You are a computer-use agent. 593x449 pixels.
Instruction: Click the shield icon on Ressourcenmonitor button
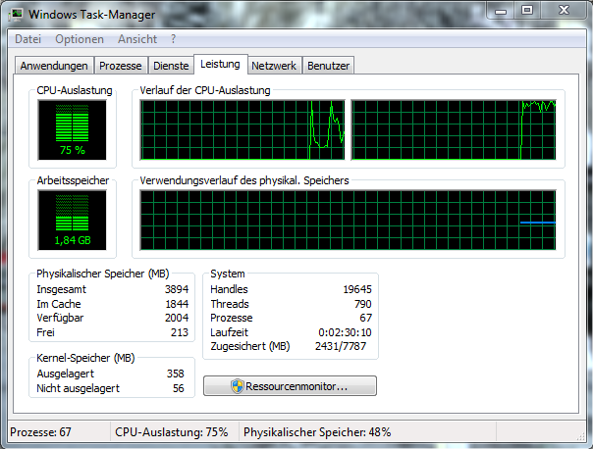click(238, 386)
